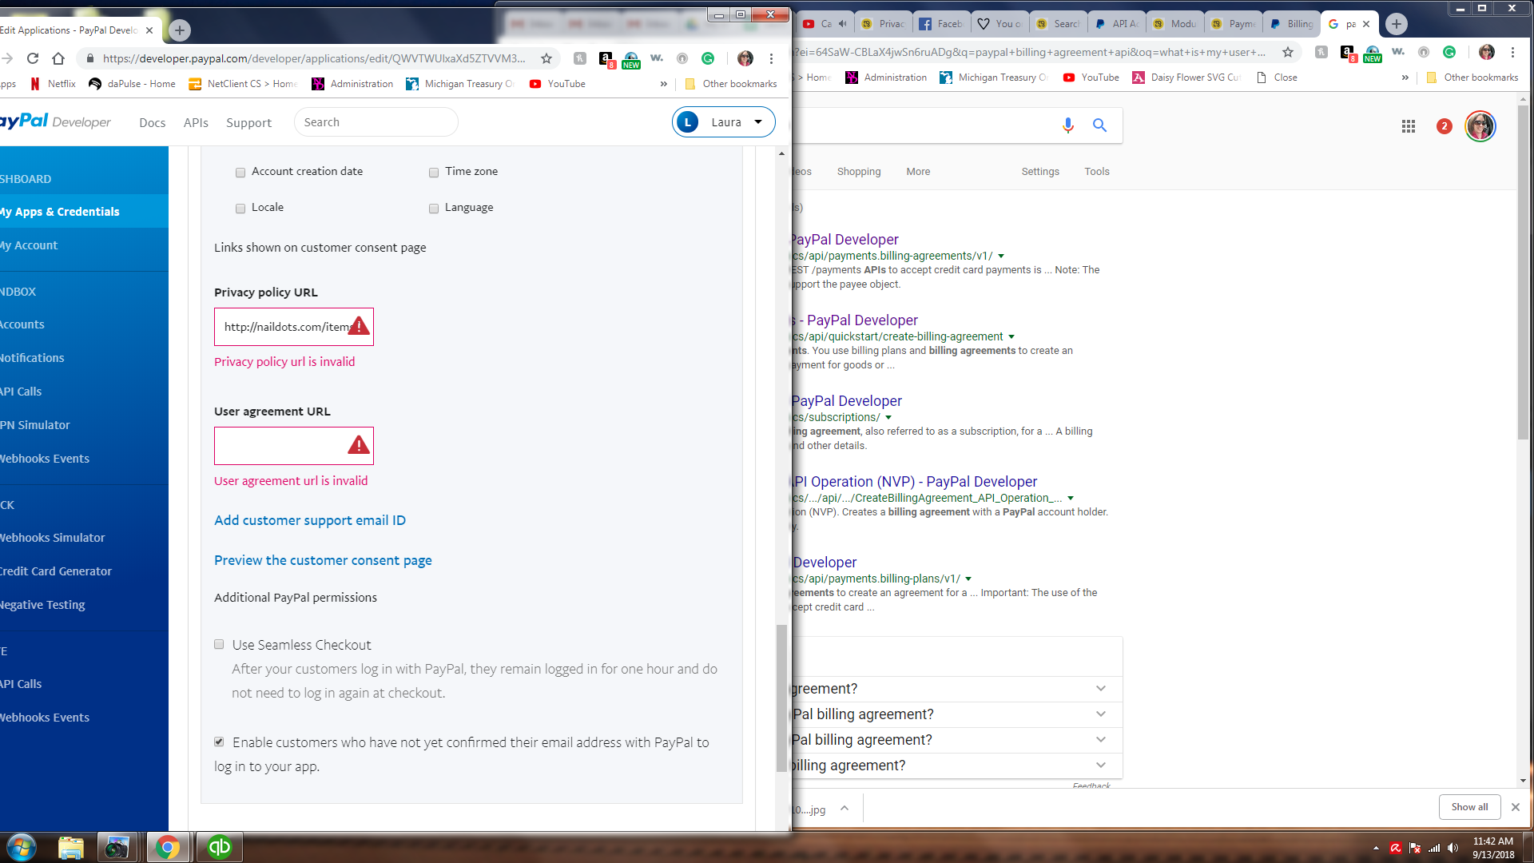This screenshot has height=863, width=1534.
Task: Open Other bookmarks folder in PayPal window
Action: click(731, 84)
